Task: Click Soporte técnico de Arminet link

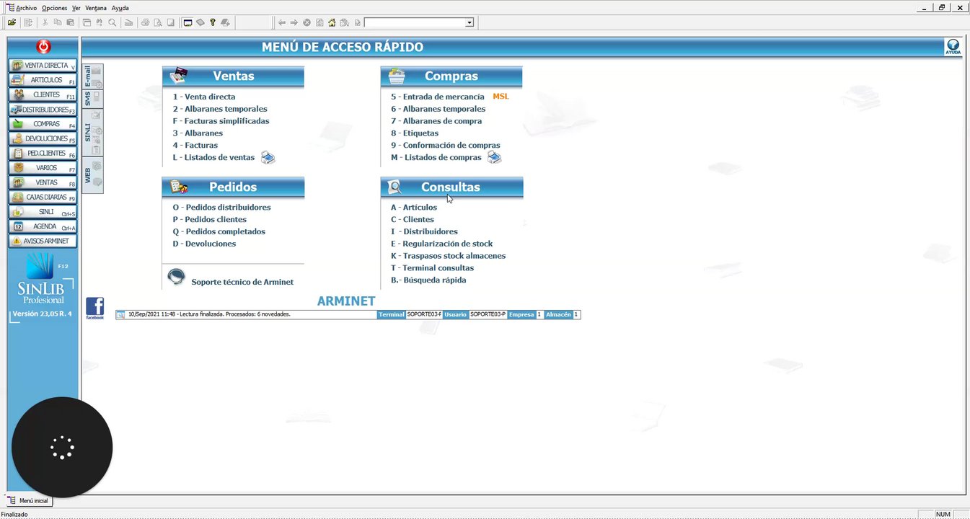Action: pyautogui.click(x=242, y=283)
